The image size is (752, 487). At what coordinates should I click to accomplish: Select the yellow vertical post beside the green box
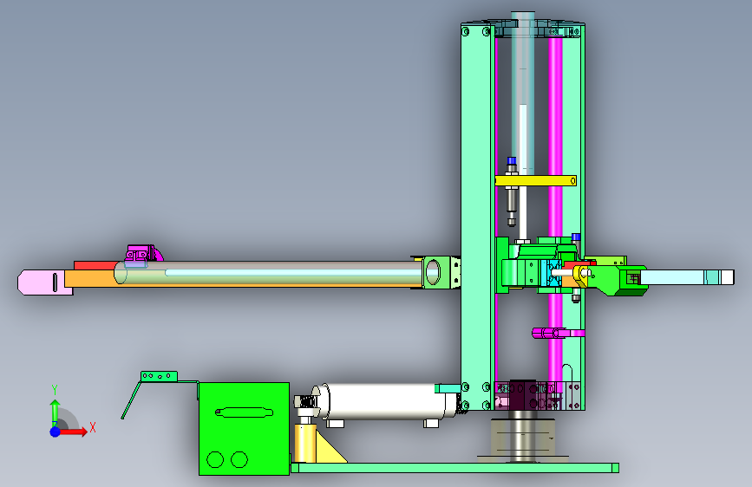click(x=304, y=442)
